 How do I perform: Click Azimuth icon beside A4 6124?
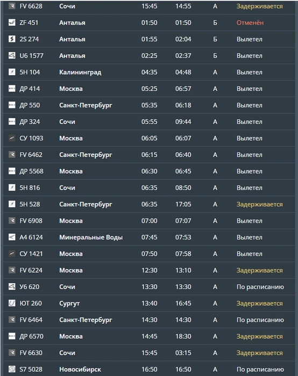point(12,237)
